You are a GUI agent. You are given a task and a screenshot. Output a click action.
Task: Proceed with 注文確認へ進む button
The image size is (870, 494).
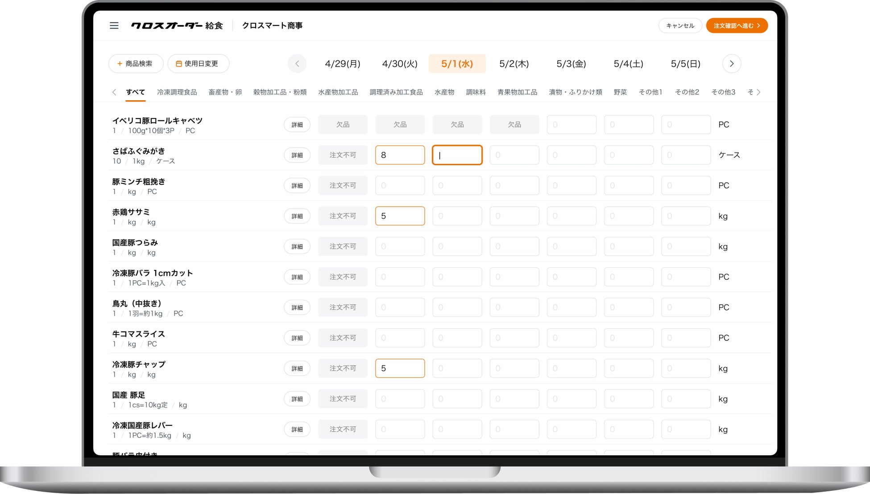click(x=736, y=25)
